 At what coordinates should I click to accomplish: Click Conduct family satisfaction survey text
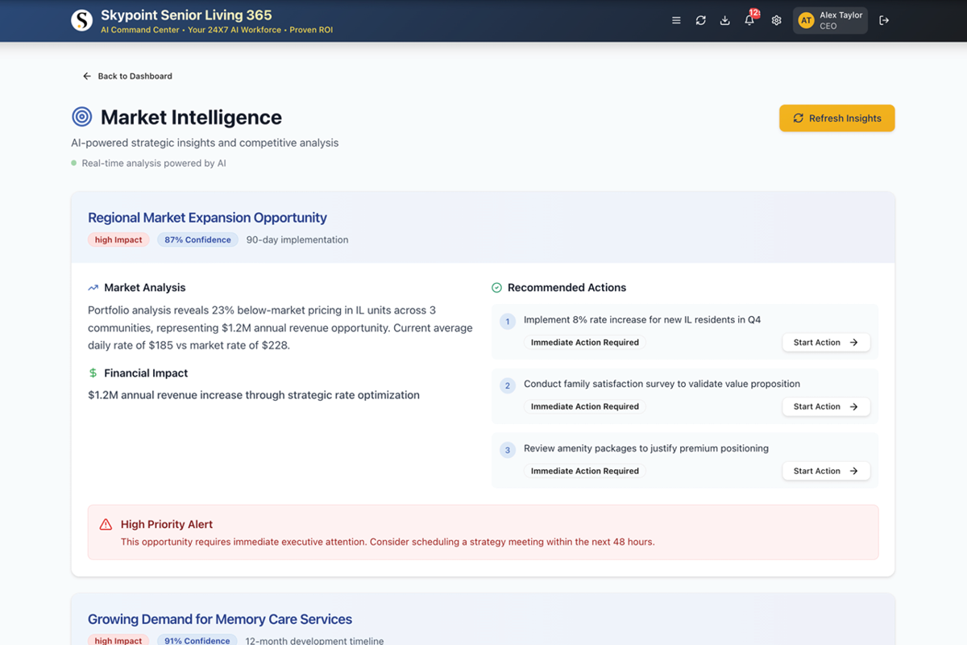coord(662,385)
